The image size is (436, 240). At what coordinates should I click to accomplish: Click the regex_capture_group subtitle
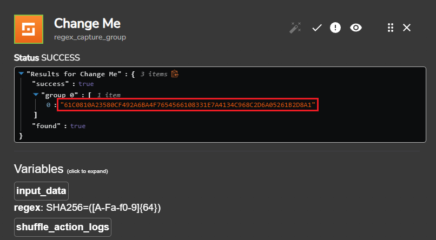coord(90,37)
